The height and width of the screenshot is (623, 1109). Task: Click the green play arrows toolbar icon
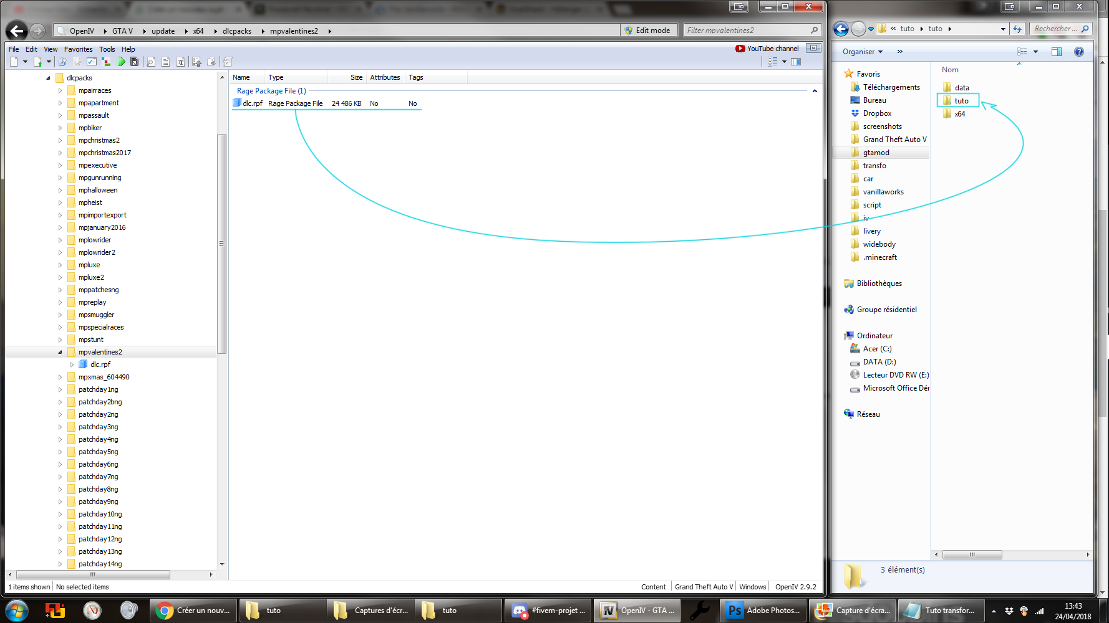120,62
